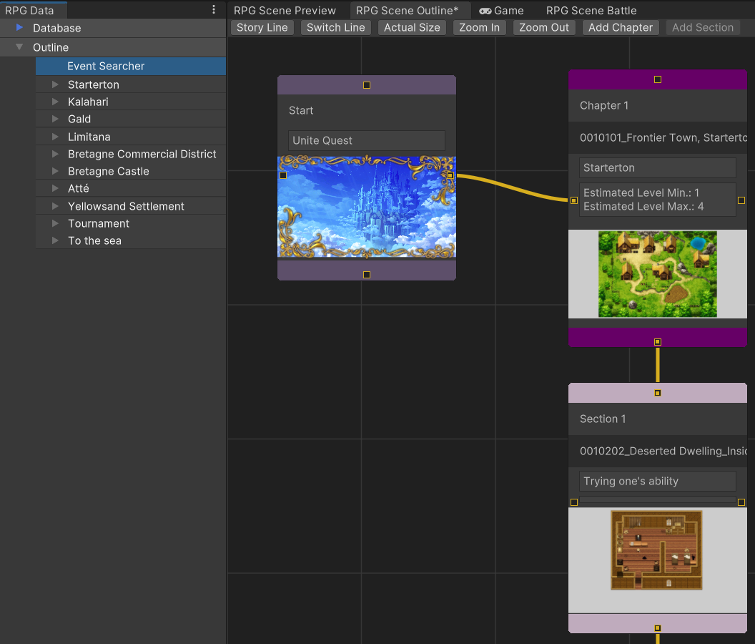755x644 pixels.
Task: Select the left input port of Chapter 1
Action: [x=574, y=200]
